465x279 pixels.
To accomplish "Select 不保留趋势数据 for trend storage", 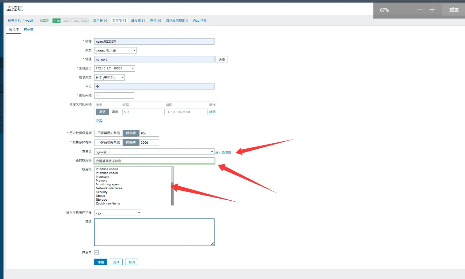I will pyautogui.click(x=109, y=142).
